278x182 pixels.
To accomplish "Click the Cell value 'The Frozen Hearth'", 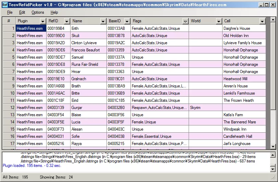I will click(244, 100).
